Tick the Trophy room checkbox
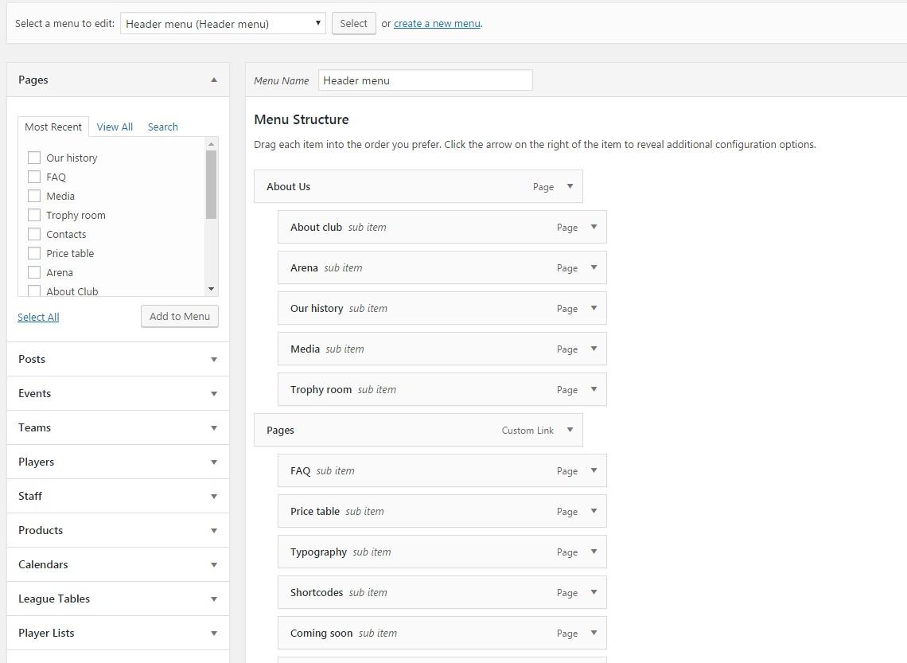This screenshot has height=663, width=907. 34,215
